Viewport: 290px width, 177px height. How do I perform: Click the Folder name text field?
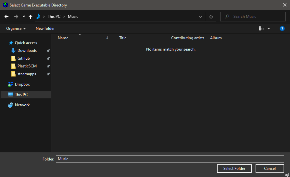[170, 159]
